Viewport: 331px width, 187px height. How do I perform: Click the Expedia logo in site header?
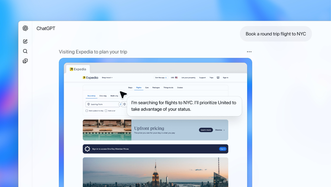(x=90, y=78)
